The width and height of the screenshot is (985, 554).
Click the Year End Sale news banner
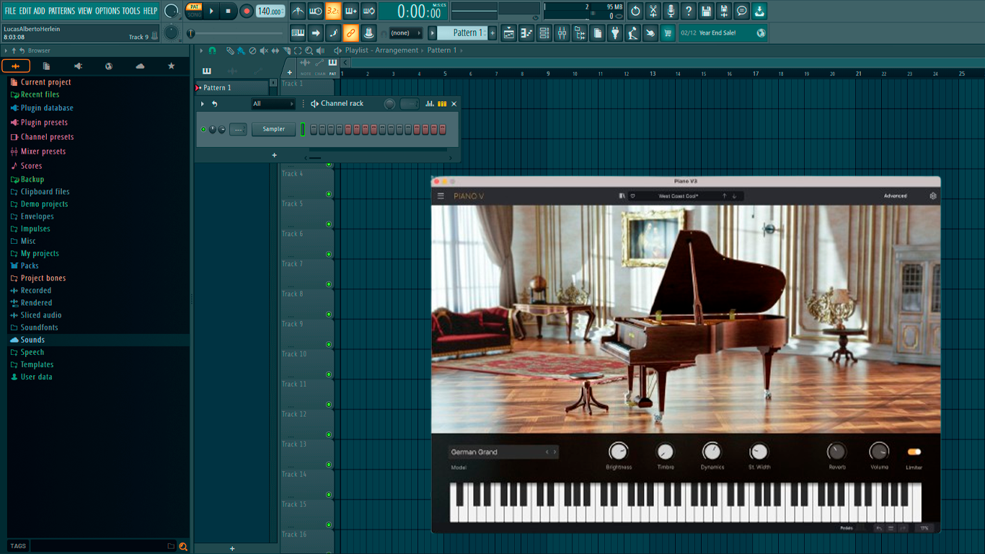[723, 33]
